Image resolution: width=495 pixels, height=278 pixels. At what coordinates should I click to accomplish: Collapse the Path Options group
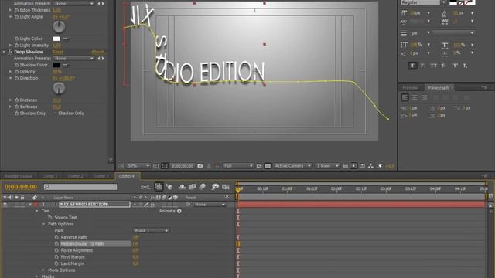point(43,224)
